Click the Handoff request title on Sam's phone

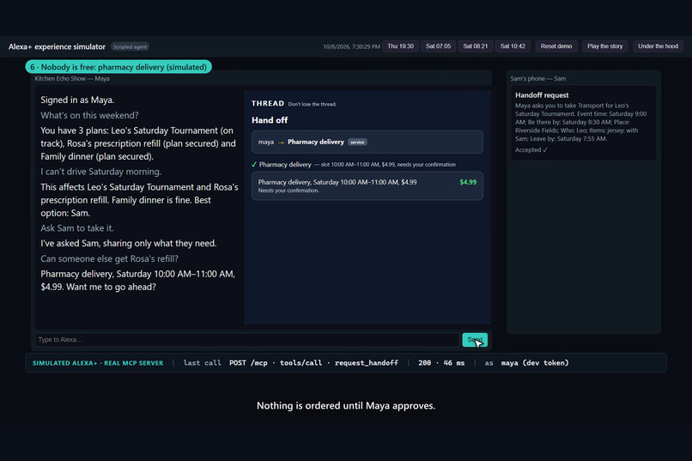click(x=542, y=95)
